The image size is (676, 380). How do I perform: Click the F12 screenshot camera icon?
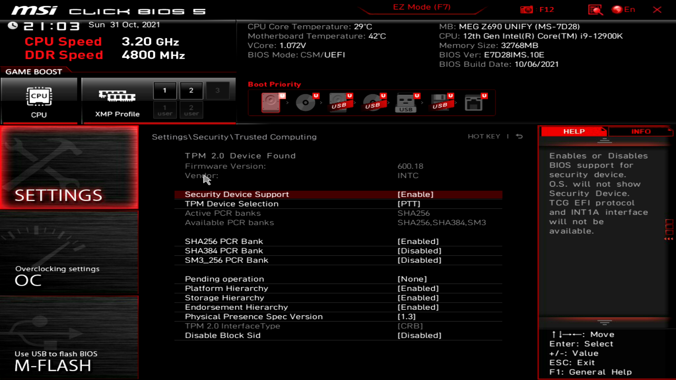point(527,9)
